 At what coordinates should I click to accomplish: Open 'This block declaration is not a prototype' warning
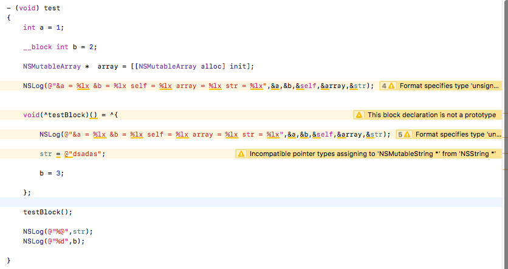[x=431, y=115]
